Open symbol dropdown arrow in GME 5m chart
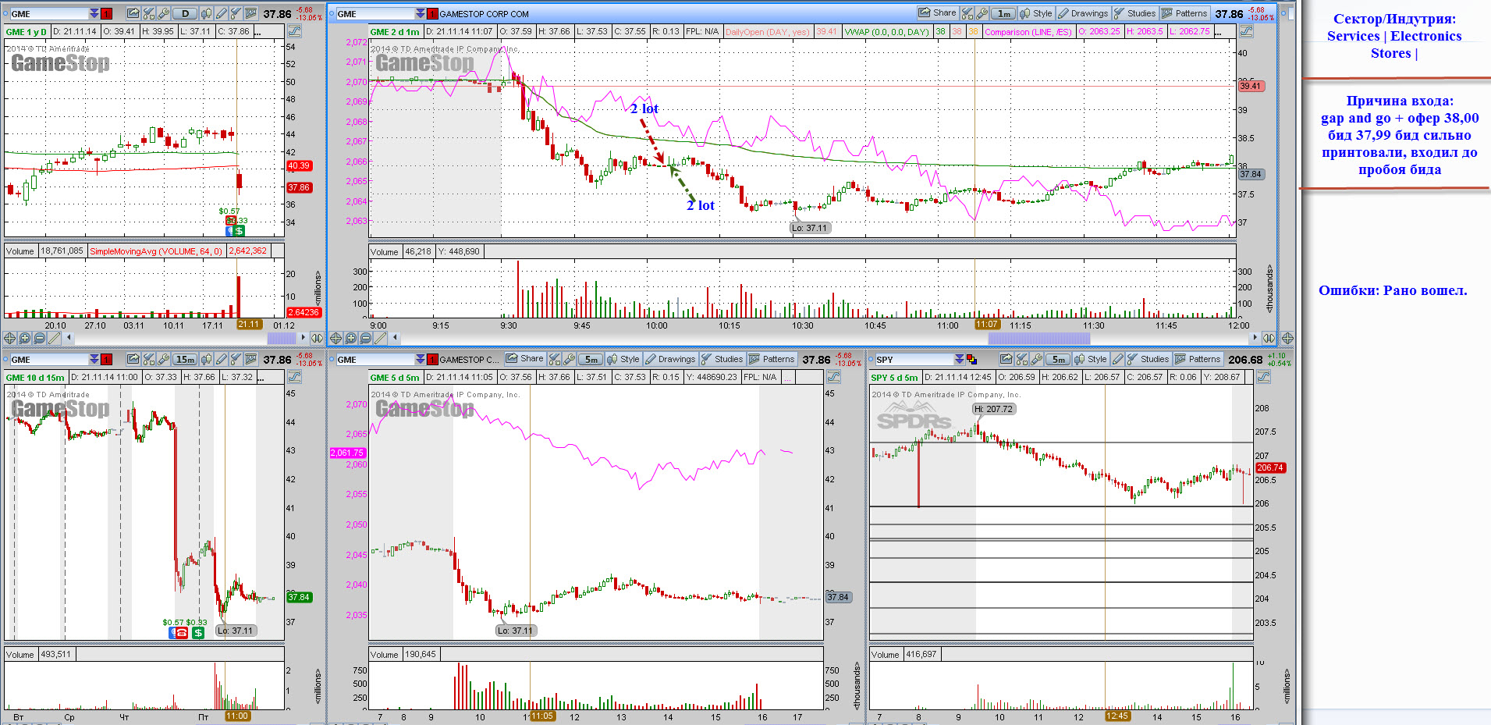The image size is (1491, 725). (421, 359)
